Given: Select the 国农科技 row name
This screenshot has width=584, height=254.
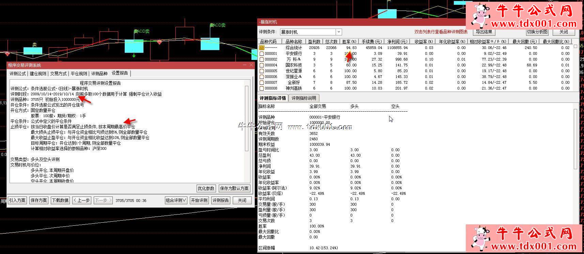Looking at the screenshot, I should coord(294,65).
